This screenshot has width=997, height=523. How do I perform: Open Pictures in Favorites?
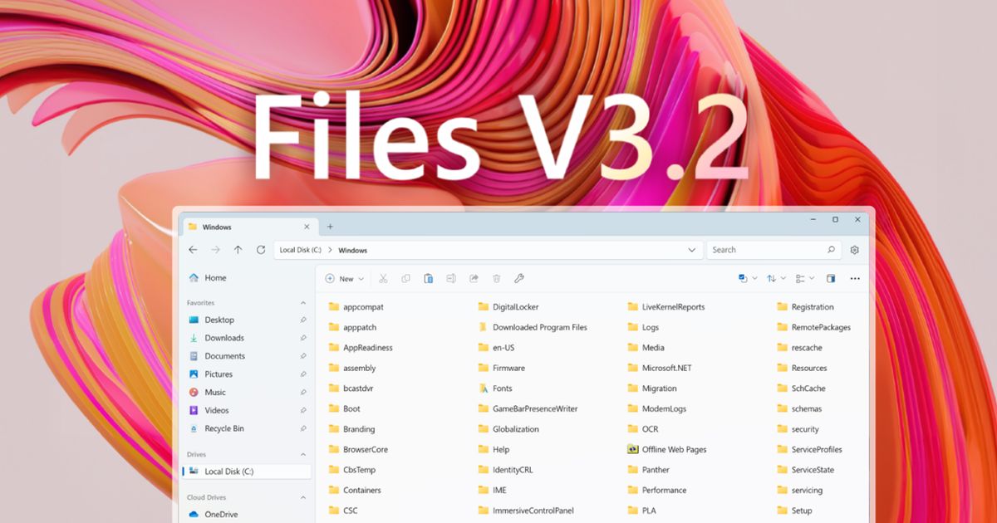[246, 374]
